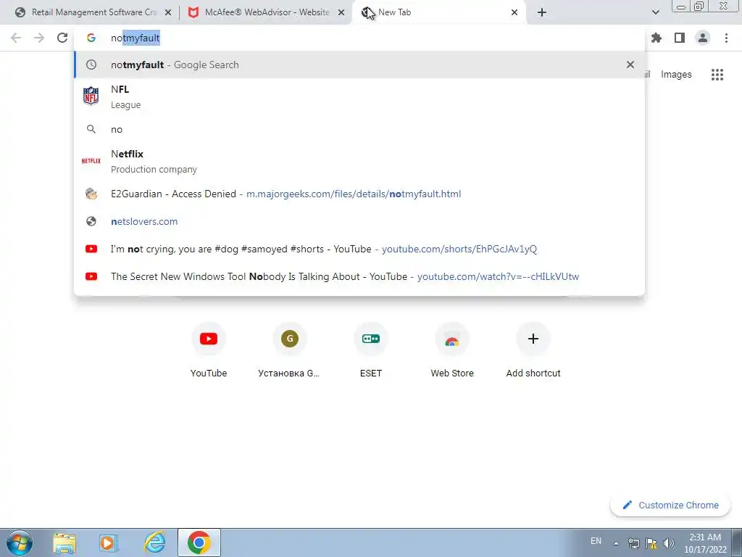The height and width of the screenshot is (557, 742).
Task: Open the ESET shortcut tile
Action: (371, 350)
